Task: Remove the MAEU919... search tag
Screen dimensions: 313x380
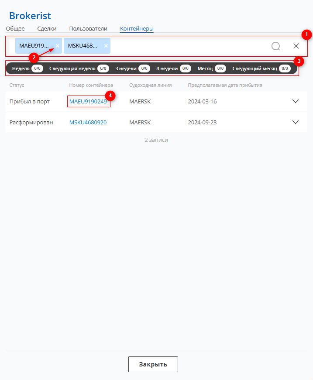Action: point(58,46)
